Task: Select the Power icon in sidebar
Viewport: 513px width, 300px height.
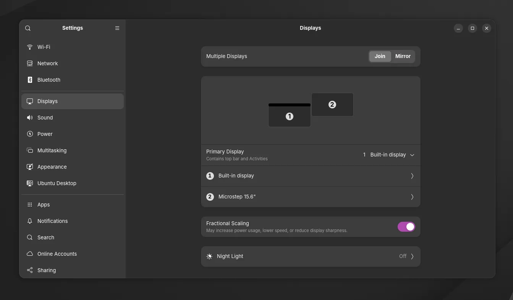Action: (x=30, y=134)
